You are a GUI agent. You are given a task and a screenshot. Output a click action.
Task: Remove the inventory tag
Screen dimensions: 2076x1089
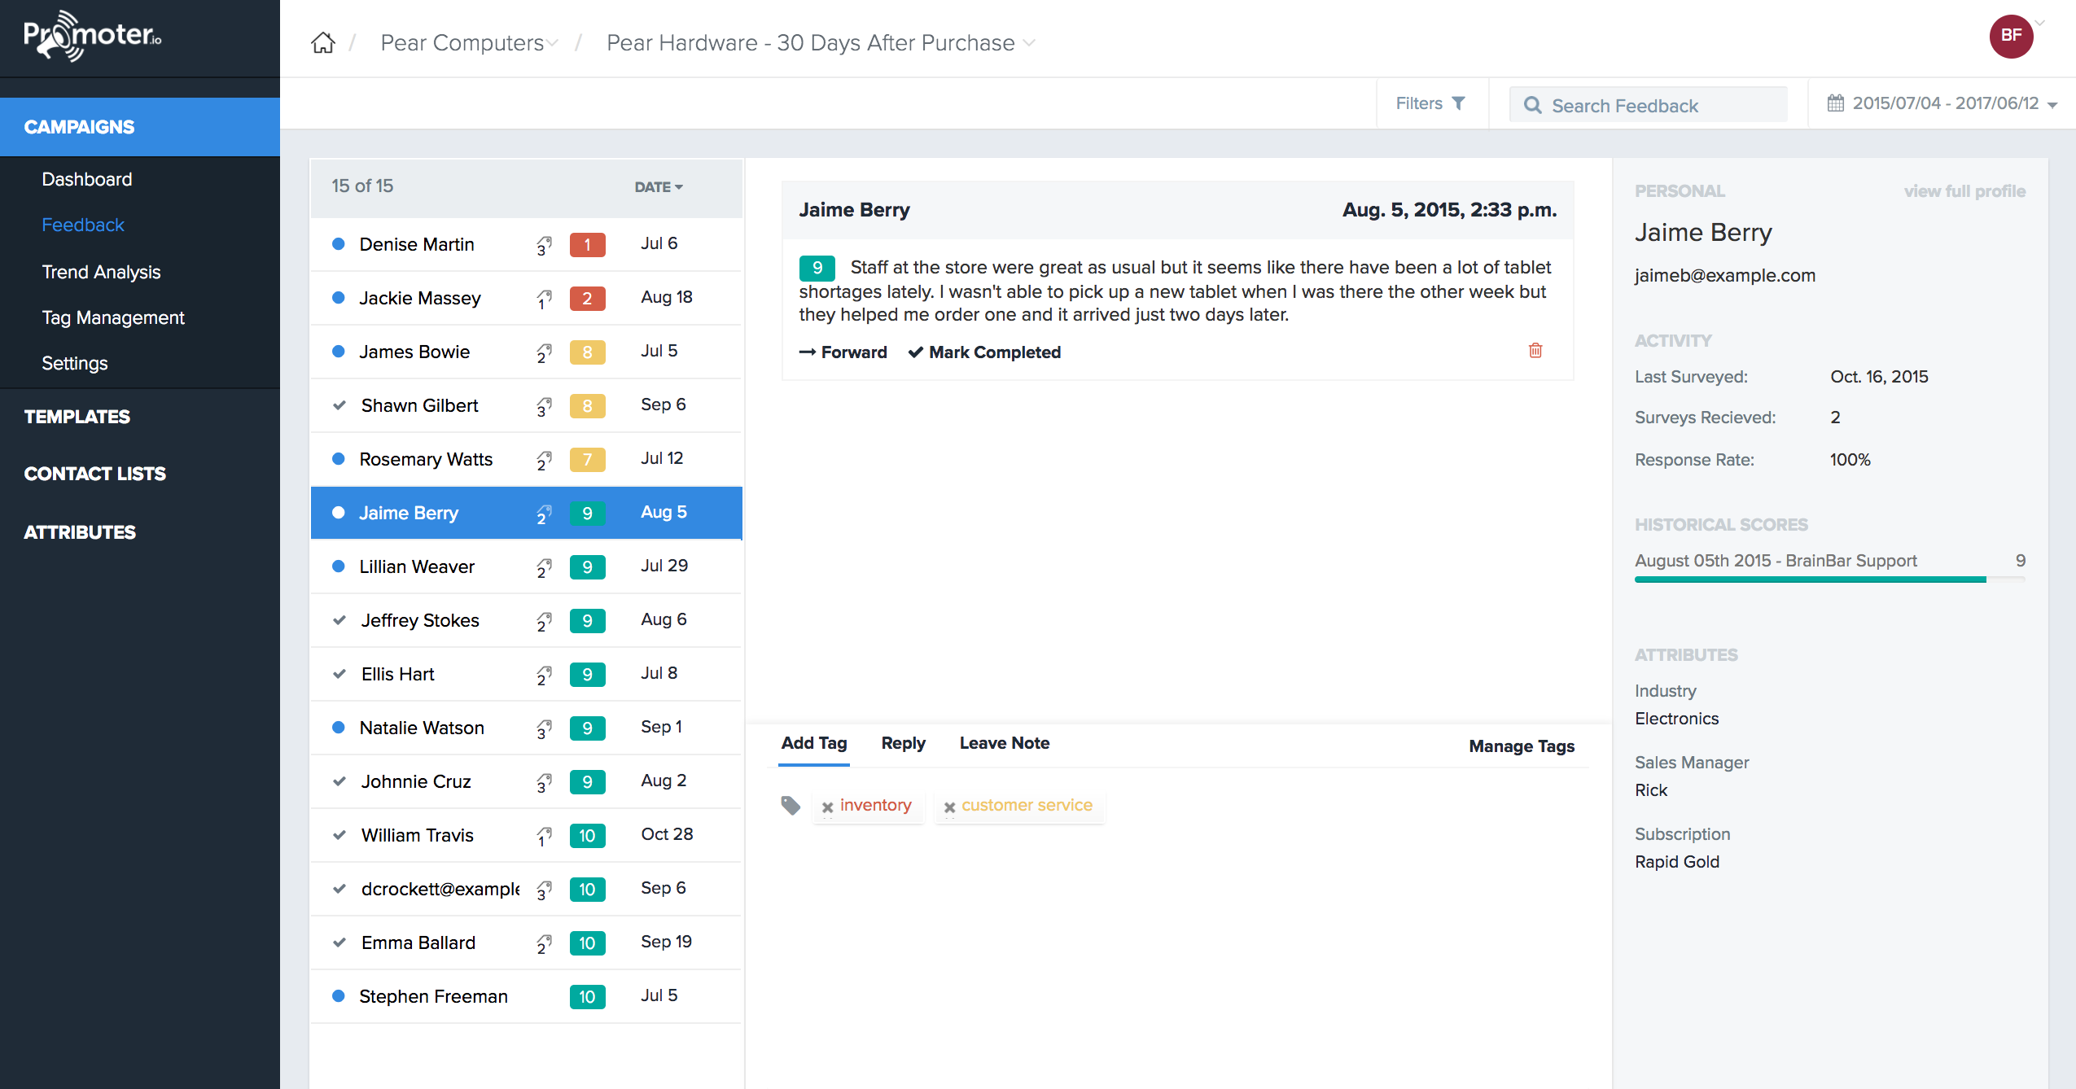[x=827, y=807]
